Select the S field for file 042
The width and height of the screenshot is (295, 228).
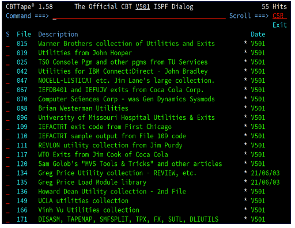point(7,71)
